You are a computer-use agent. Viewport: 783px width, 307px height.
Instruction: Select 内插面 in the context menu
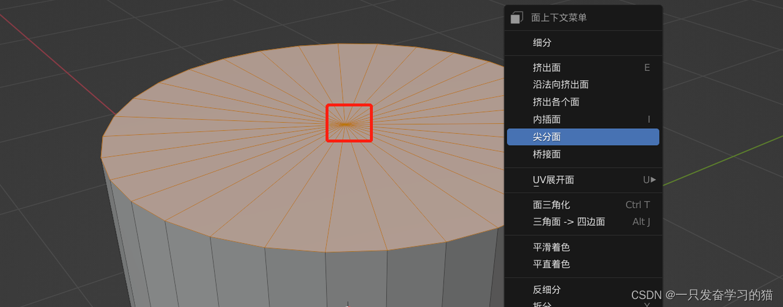point(583,120)
